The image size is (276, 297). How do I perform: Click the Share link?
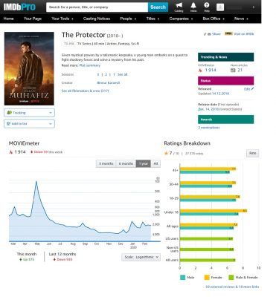[x=216, y=34]
